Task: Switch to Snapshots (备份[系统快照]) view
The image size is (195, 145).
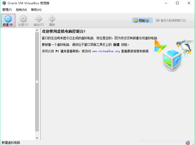Action: point(171,20)
